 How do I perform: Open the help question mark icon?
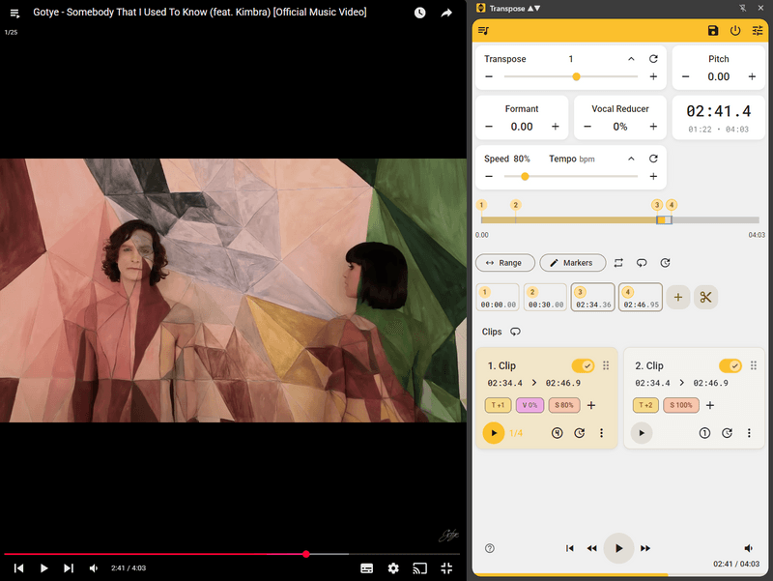point(490,548)
